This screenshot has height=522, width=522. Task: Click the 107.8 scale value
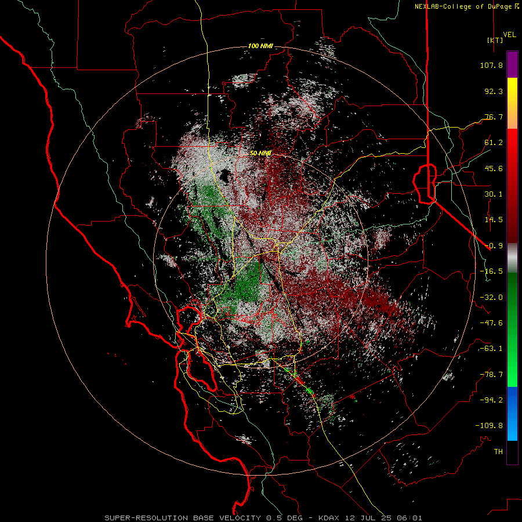pyautogui.click(x=491, y=65)
